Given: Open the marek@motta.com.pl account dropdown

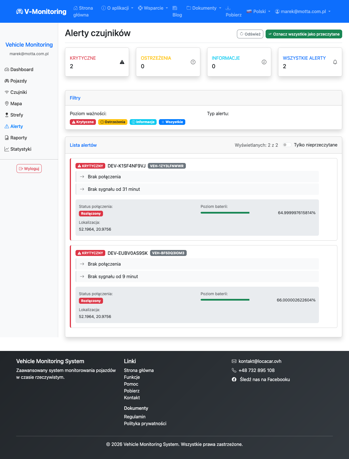Looking at the screenshot, I should tap(303, 11).
